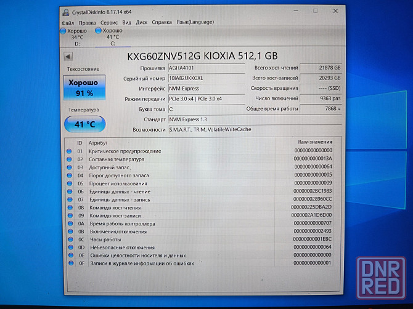Screen dimensions: 413x309
Task: Select the Процент использования attribute text
Action: coord(118,183)
